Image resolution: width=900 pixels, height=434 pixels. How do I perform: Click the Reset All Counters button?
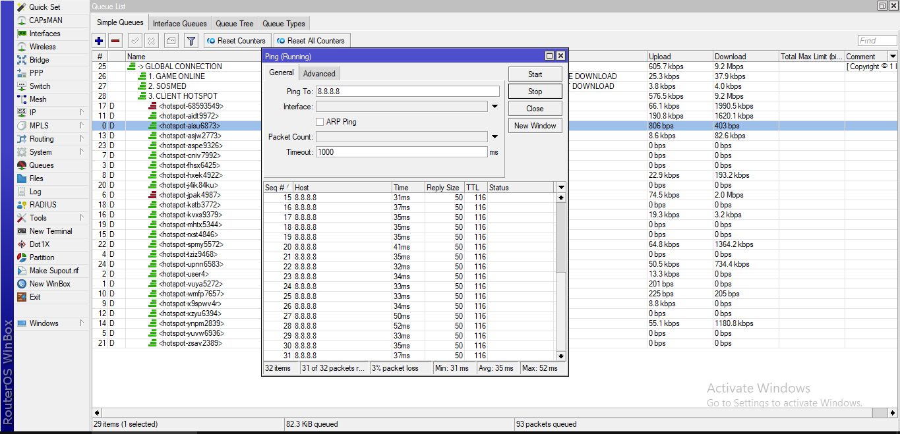click(x=311, y=41)
